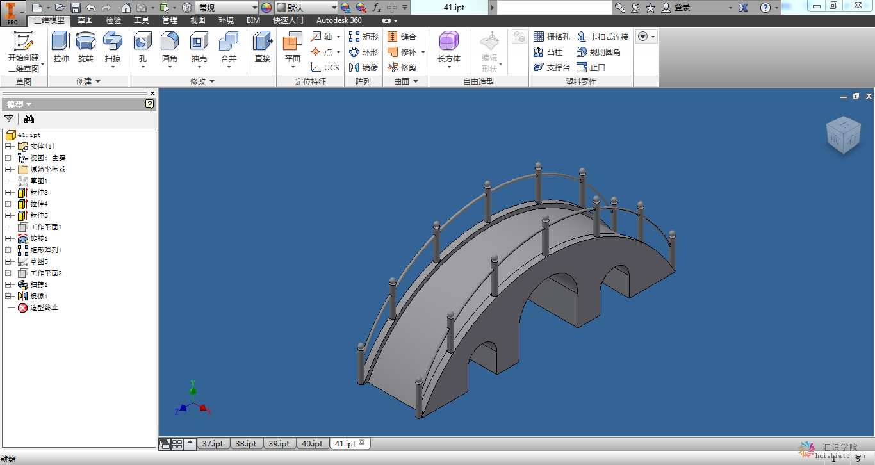The width and height of the screenshot is (875, 465).
Task: Select the 凸柱 boss tool
Action: [548, 52]
